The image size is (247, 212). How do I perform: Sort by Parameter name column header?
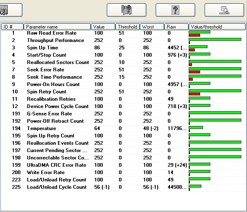point(57,26)
